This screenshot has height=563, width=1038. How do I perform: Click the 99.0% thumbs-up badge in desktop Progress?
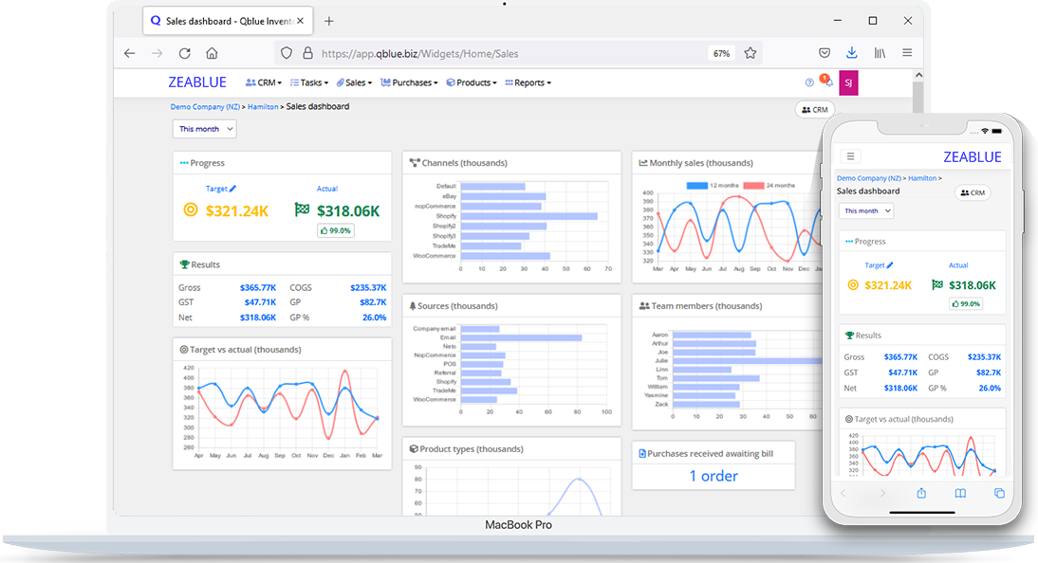pos(336,231)
